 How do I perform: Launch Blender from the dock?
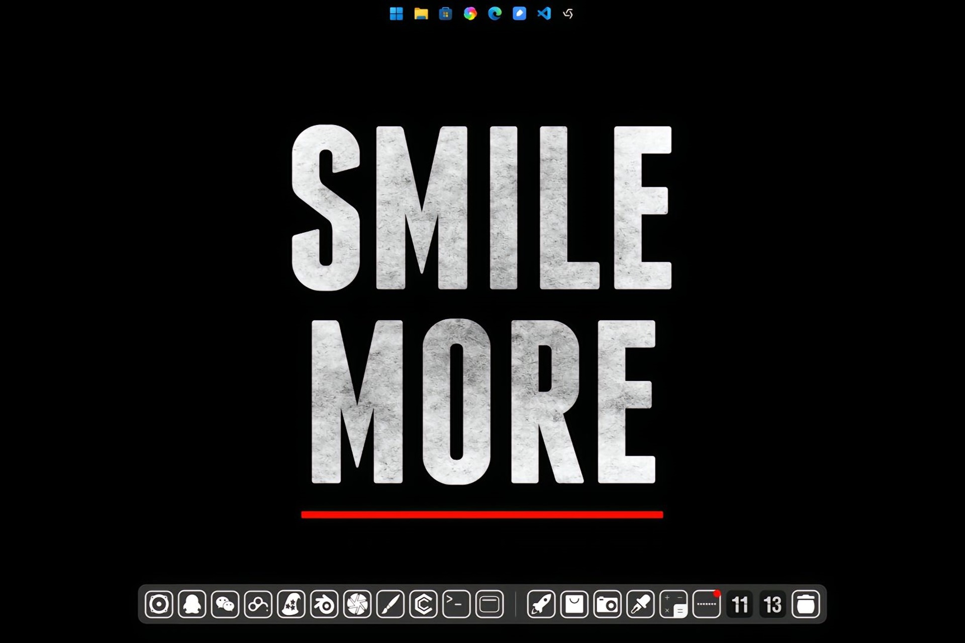[324, 604]
